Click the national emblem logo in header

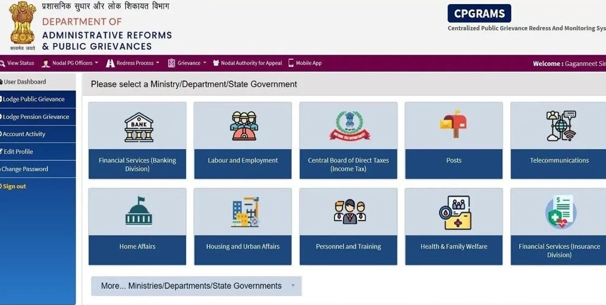[22, 26]
